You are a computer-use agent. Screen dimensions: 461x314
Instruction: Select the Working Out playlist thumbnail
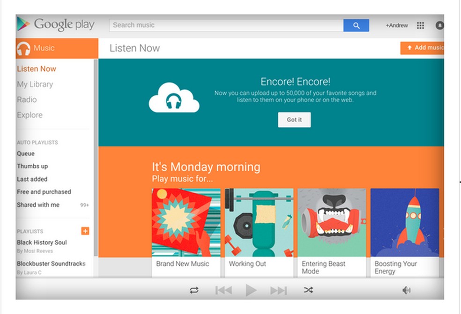coord(259,221)
